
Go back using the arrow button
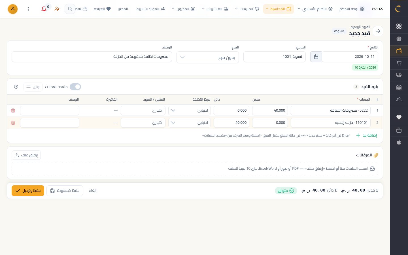[x=378, y=31]
